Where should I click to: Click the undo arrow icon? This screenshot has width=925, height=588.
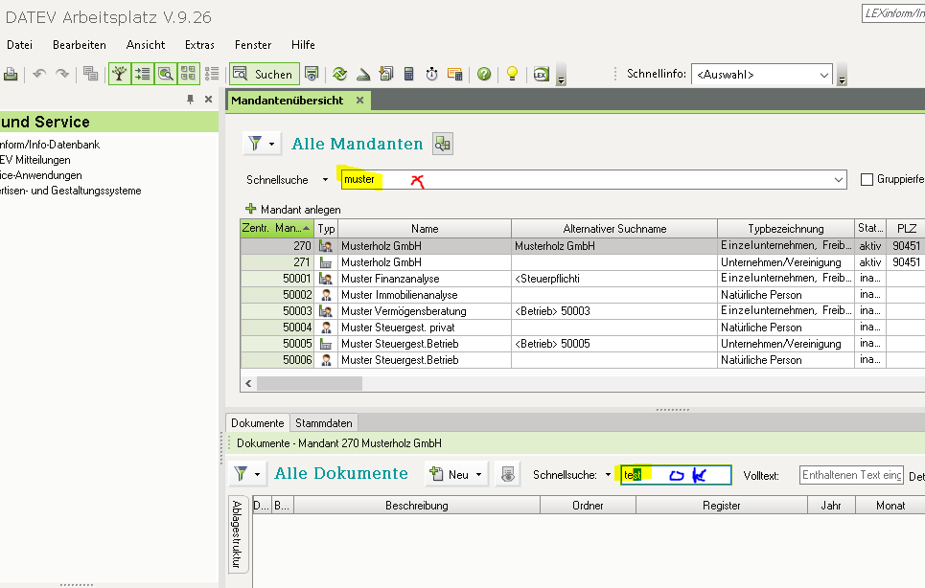[x=39, y=75]
